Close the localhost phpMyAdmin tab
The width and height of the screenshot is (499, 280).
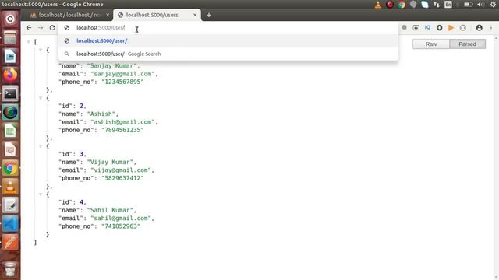tap(108, 15)
